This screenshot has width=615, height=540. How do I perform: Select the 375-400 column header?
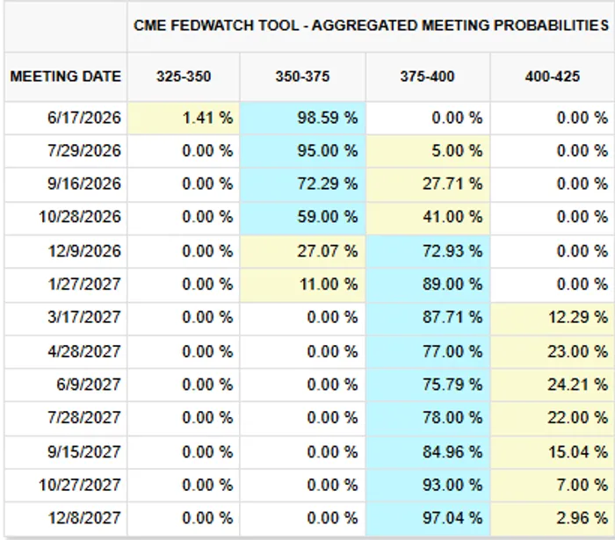click(428, 76)
